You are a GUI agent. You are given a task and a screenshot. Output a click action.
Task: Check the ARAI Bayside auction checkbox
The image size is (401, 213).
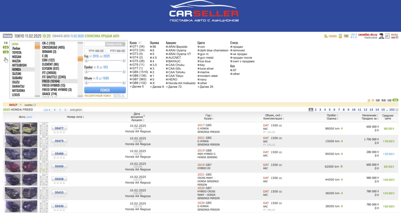(167, 47)
